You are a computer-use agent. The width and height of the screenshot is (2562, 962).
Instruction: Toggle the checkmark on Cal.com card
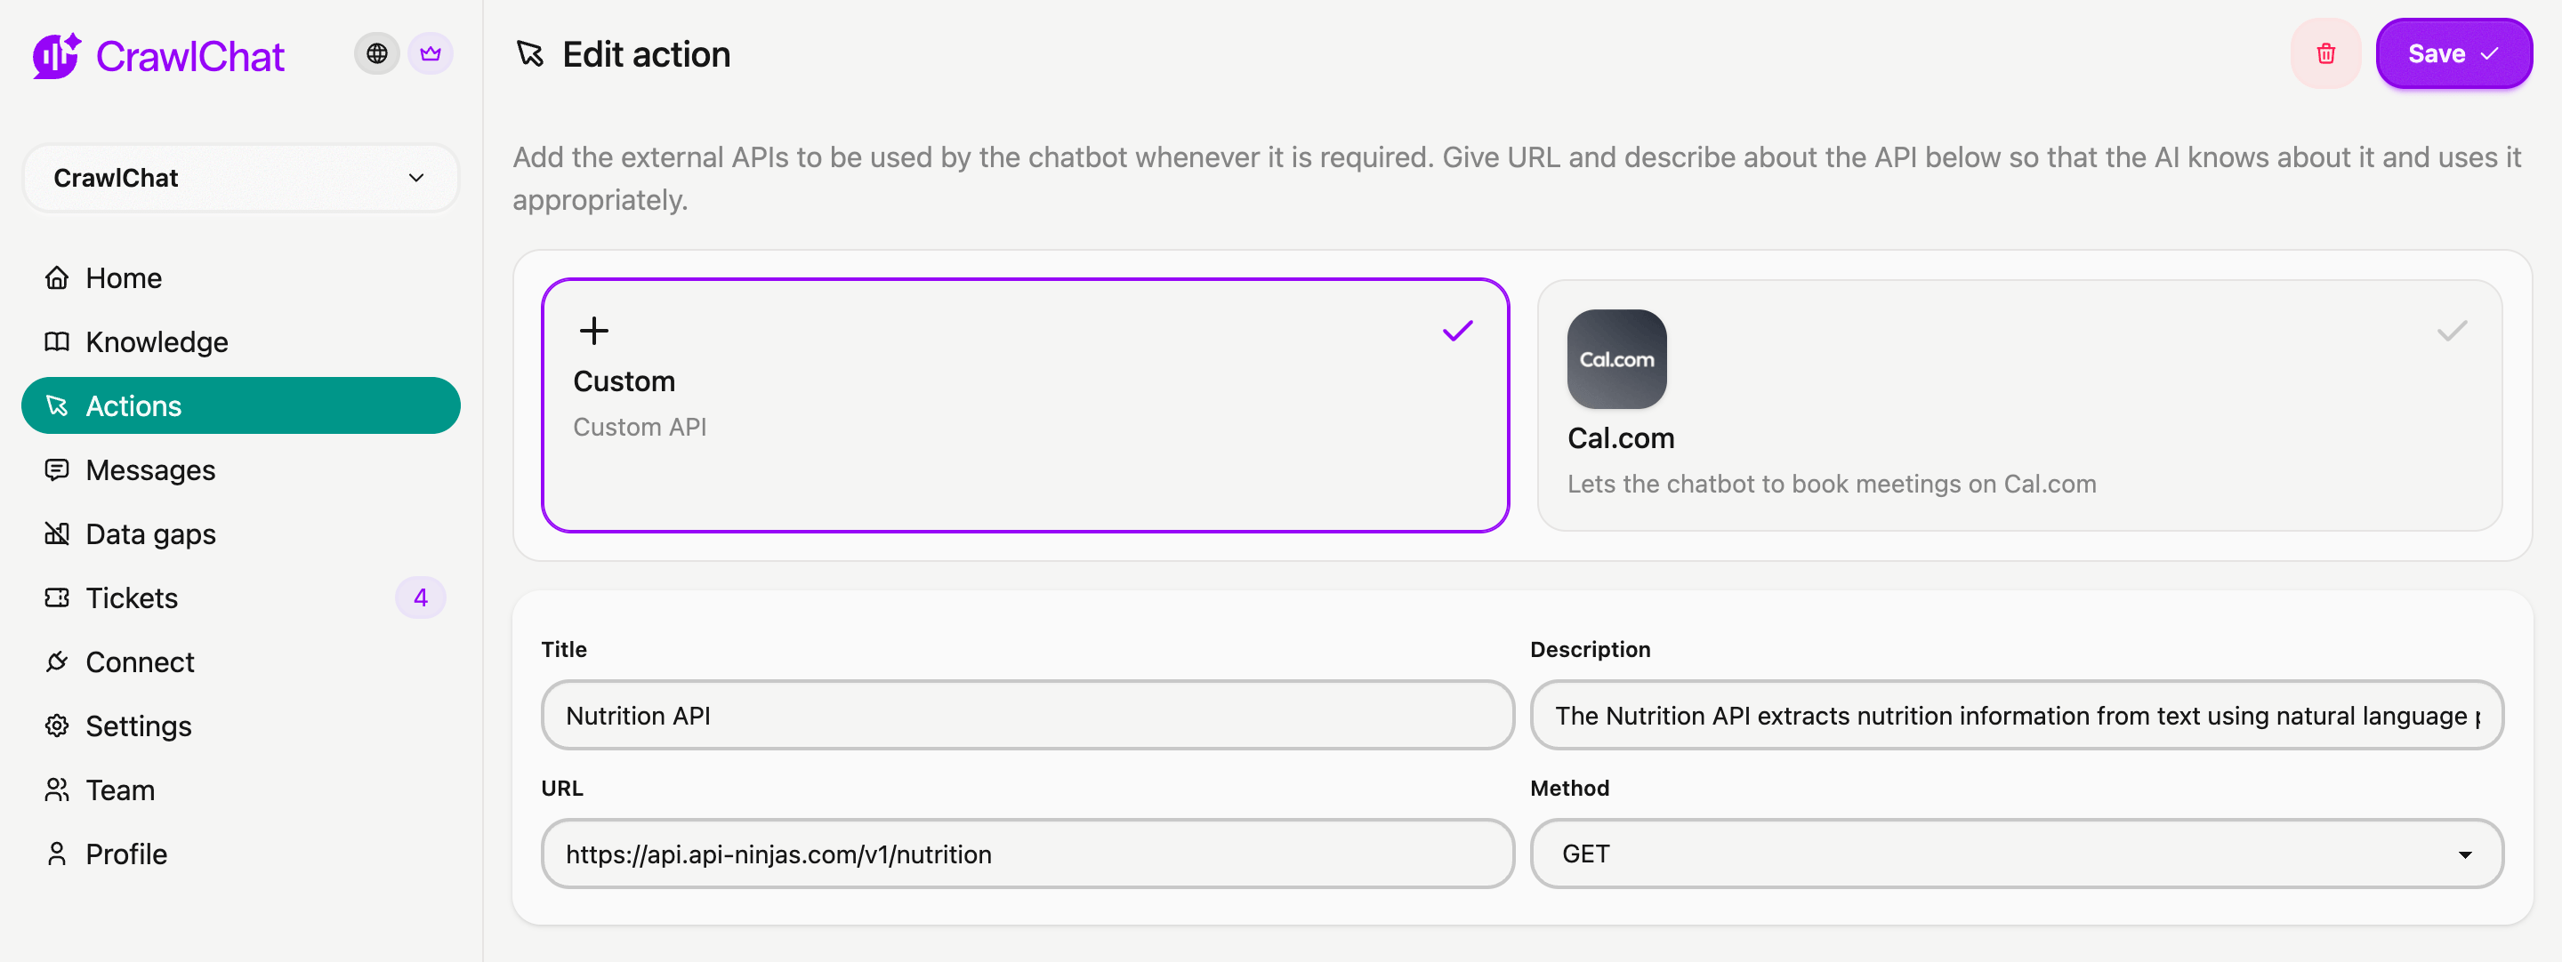[x=2451, y=331]
